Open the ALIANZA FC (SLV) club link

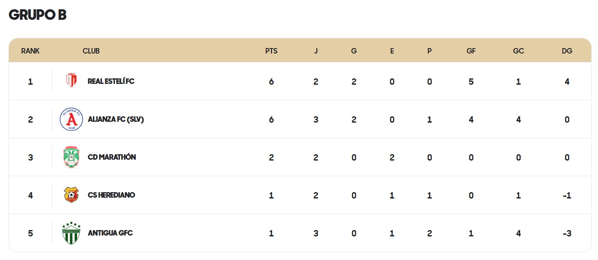[116, 119]
